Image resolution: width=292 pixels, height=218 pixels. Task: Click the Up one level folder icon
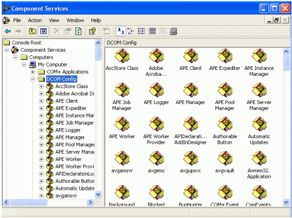(x=32, y=31)
